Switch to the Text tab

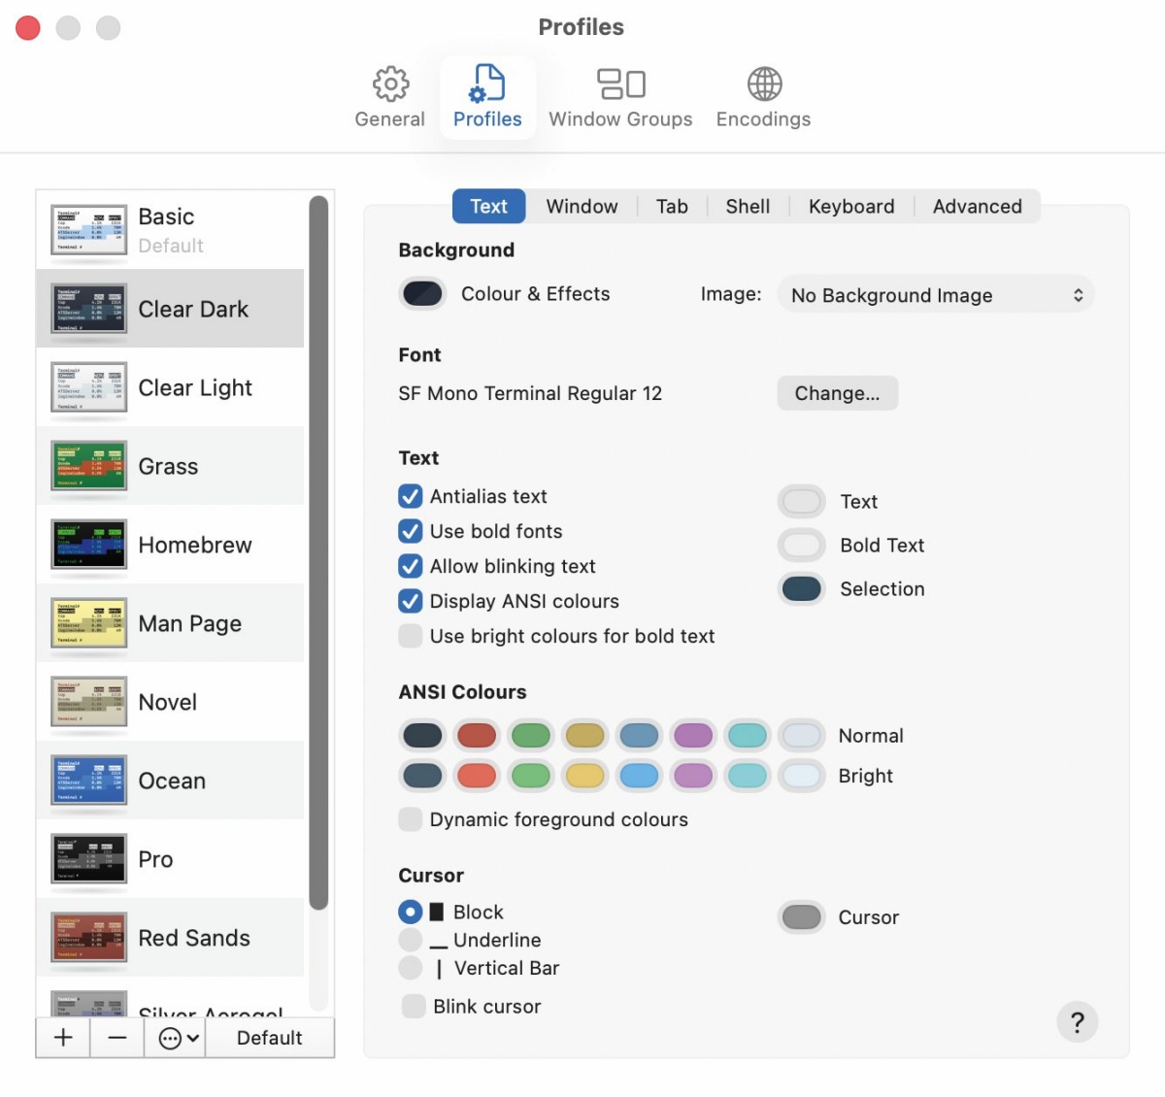pos(489,206)
